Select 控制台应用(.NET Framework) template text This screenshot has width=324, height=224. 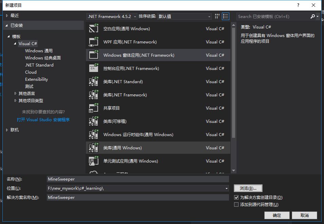[x=131, y=69]
